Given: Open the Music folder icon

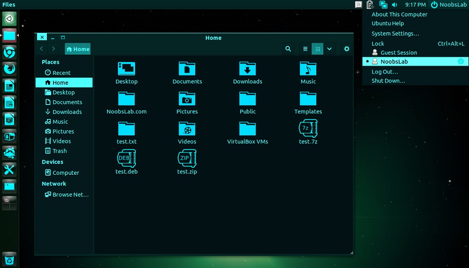Looking at the screenshot, I should click(x=308, y=69).
